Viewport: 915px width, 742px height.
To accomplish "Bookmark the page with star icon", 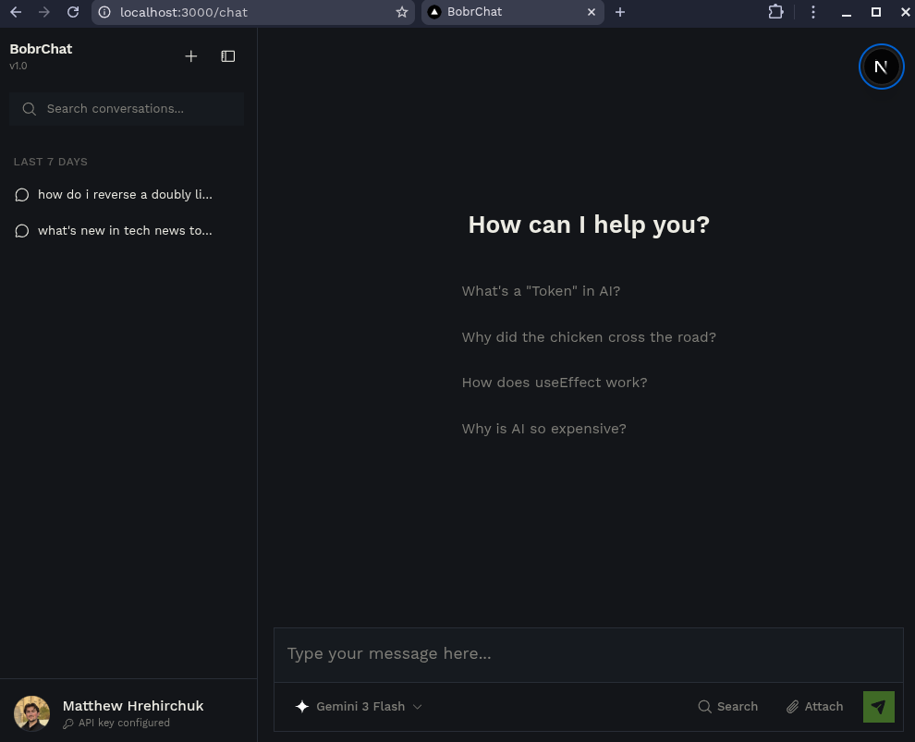I will pyautogui.click(x=401, y=12).
